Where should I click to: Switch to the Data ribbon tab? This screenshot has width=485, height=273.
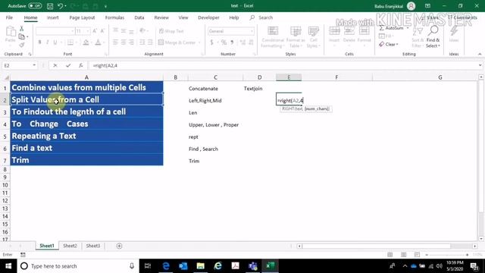coord(139,17)
